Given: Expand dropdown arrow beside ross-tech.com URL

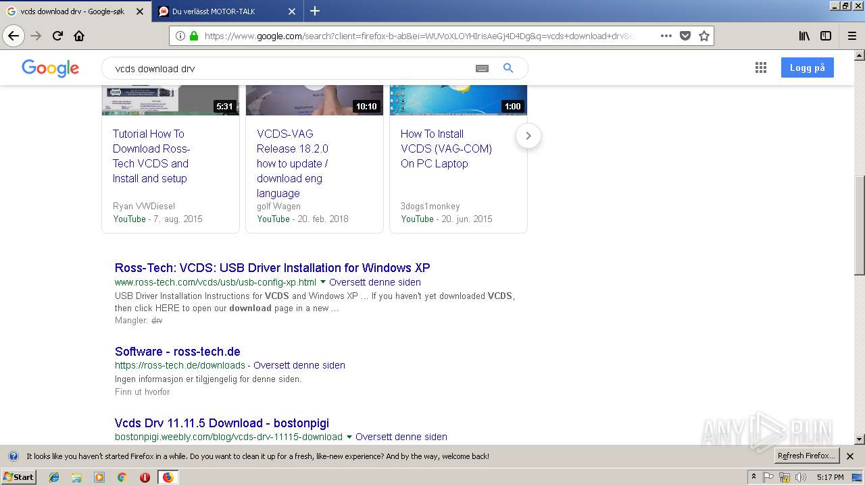Looking at the screenshot, I should [x=322, y=282].
